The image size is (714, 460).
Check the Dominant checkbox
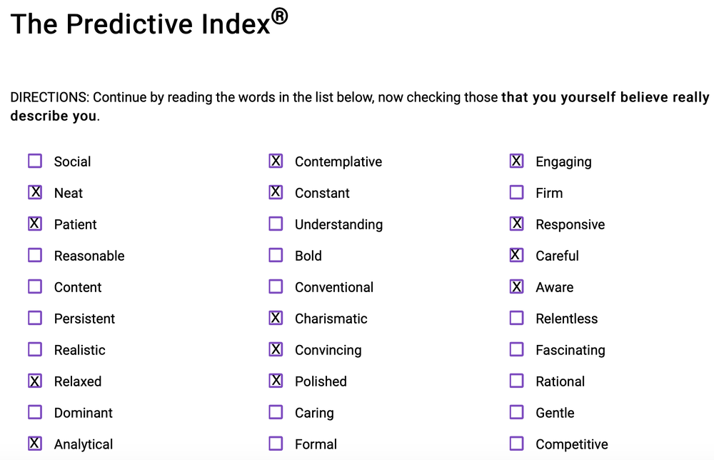(35, 413)
